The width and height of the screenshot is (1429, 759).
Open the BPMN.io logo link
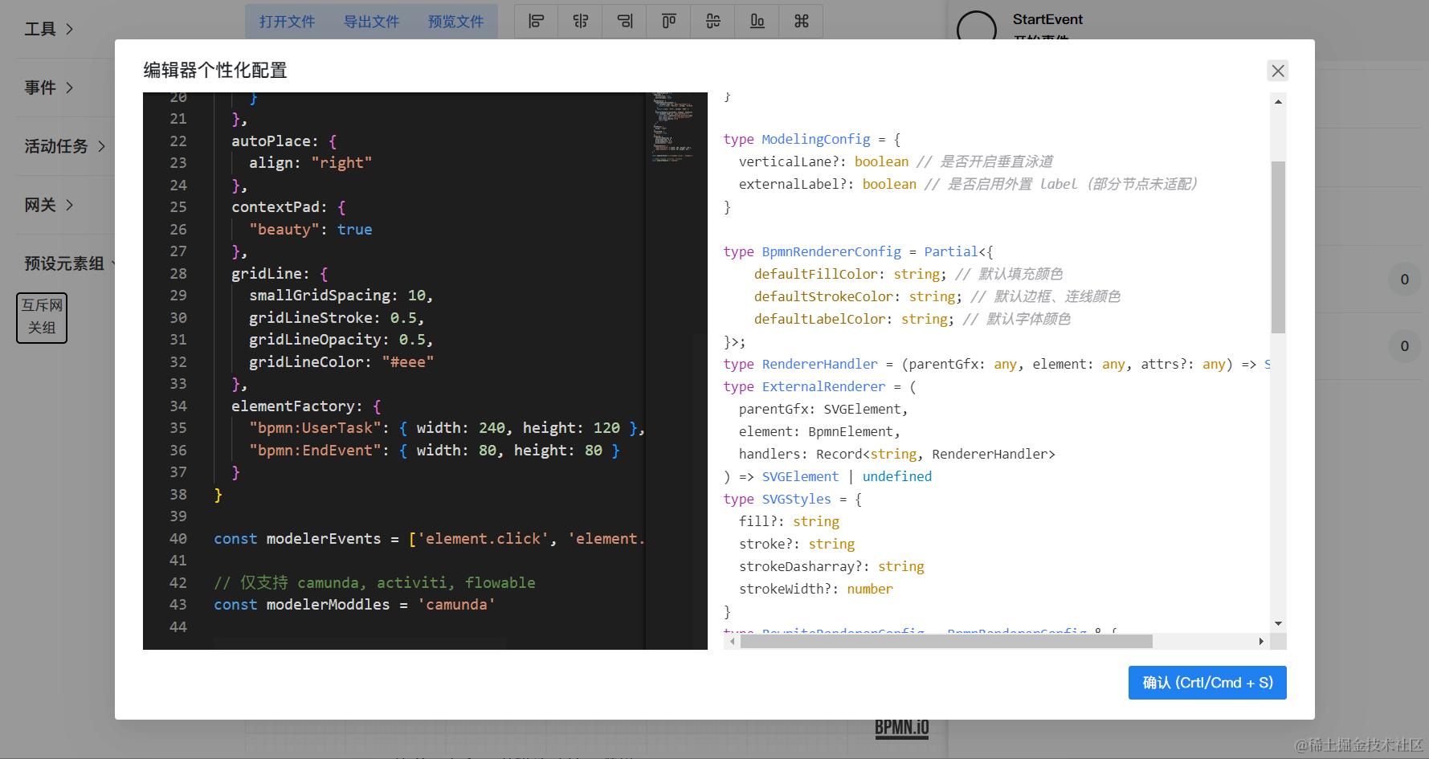click(x=901, y=728)
